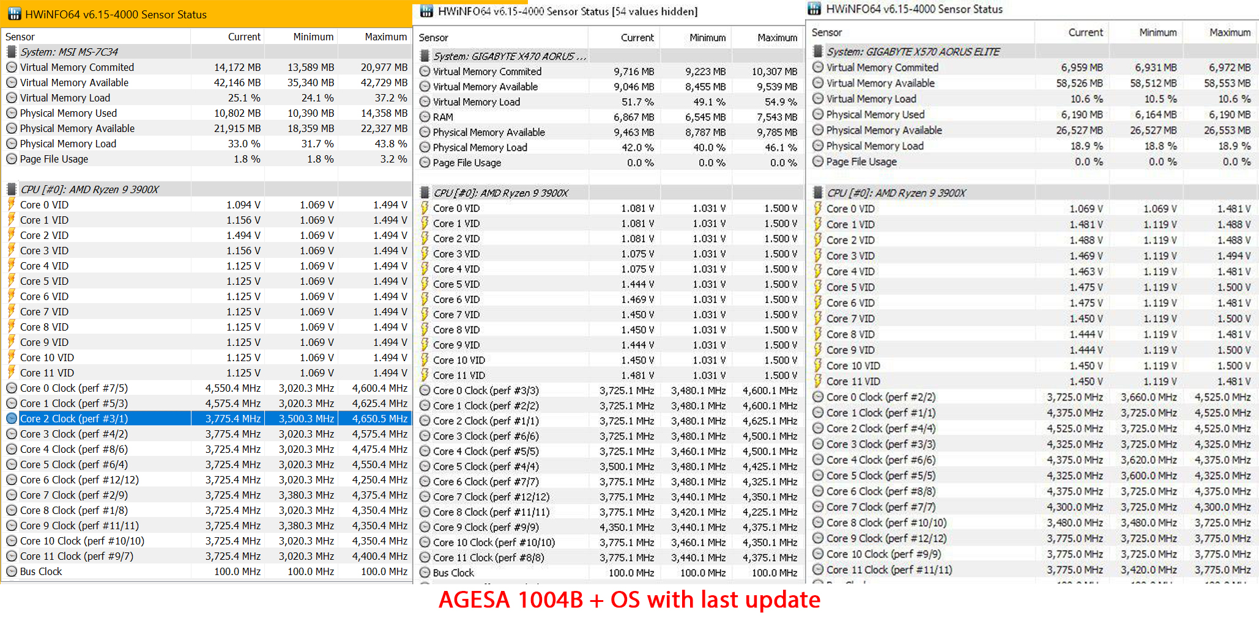Image resolution: width=1259 pixels, height=627 pixels.
Task: Click the lightning icon for Core 1 VID in the X570 window
Action: point(817,224)
